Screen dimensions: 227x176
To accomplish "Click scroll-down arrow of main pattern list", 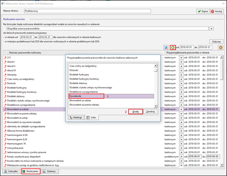I will pos(221,165).
